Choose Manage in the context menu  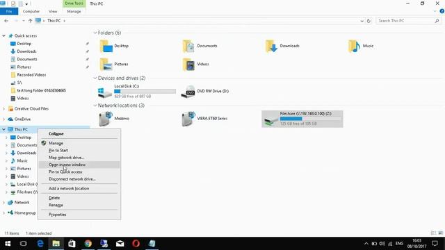(79, 143)
